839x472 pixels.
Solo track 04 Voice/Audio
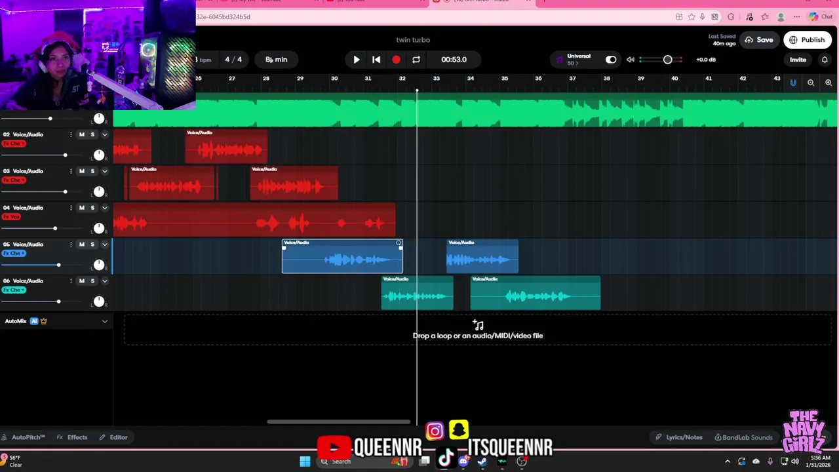(x=92, y=208)
